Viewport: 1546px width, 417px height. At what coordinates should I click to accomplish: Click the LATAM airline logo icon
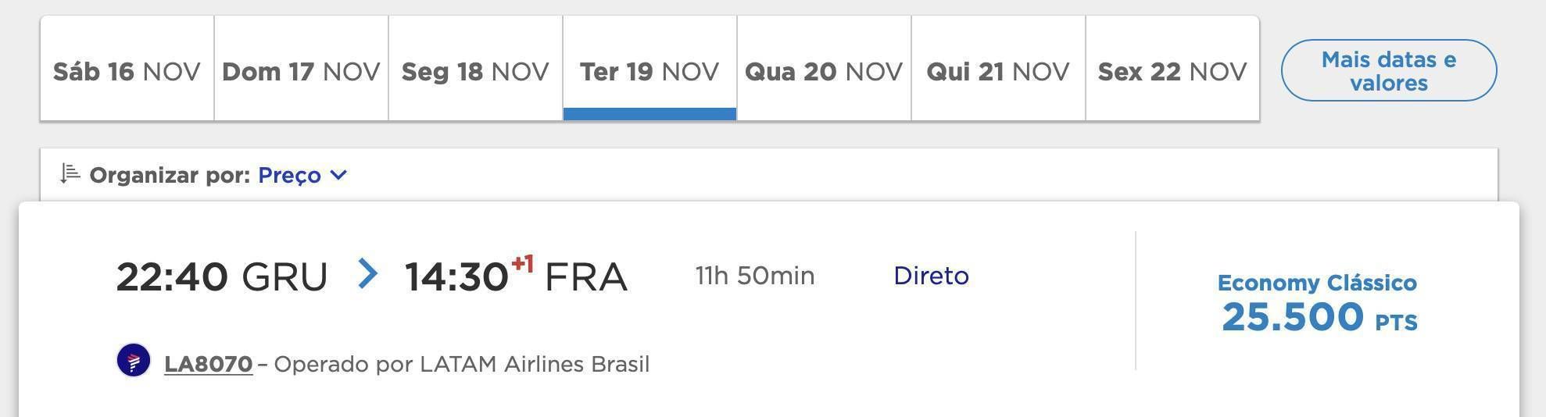tap(134, 361)
